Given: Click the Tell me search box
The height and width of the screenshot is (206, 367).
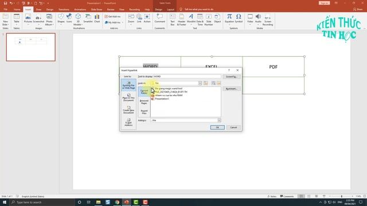Looking at the screenshot, I should point(199,9).
